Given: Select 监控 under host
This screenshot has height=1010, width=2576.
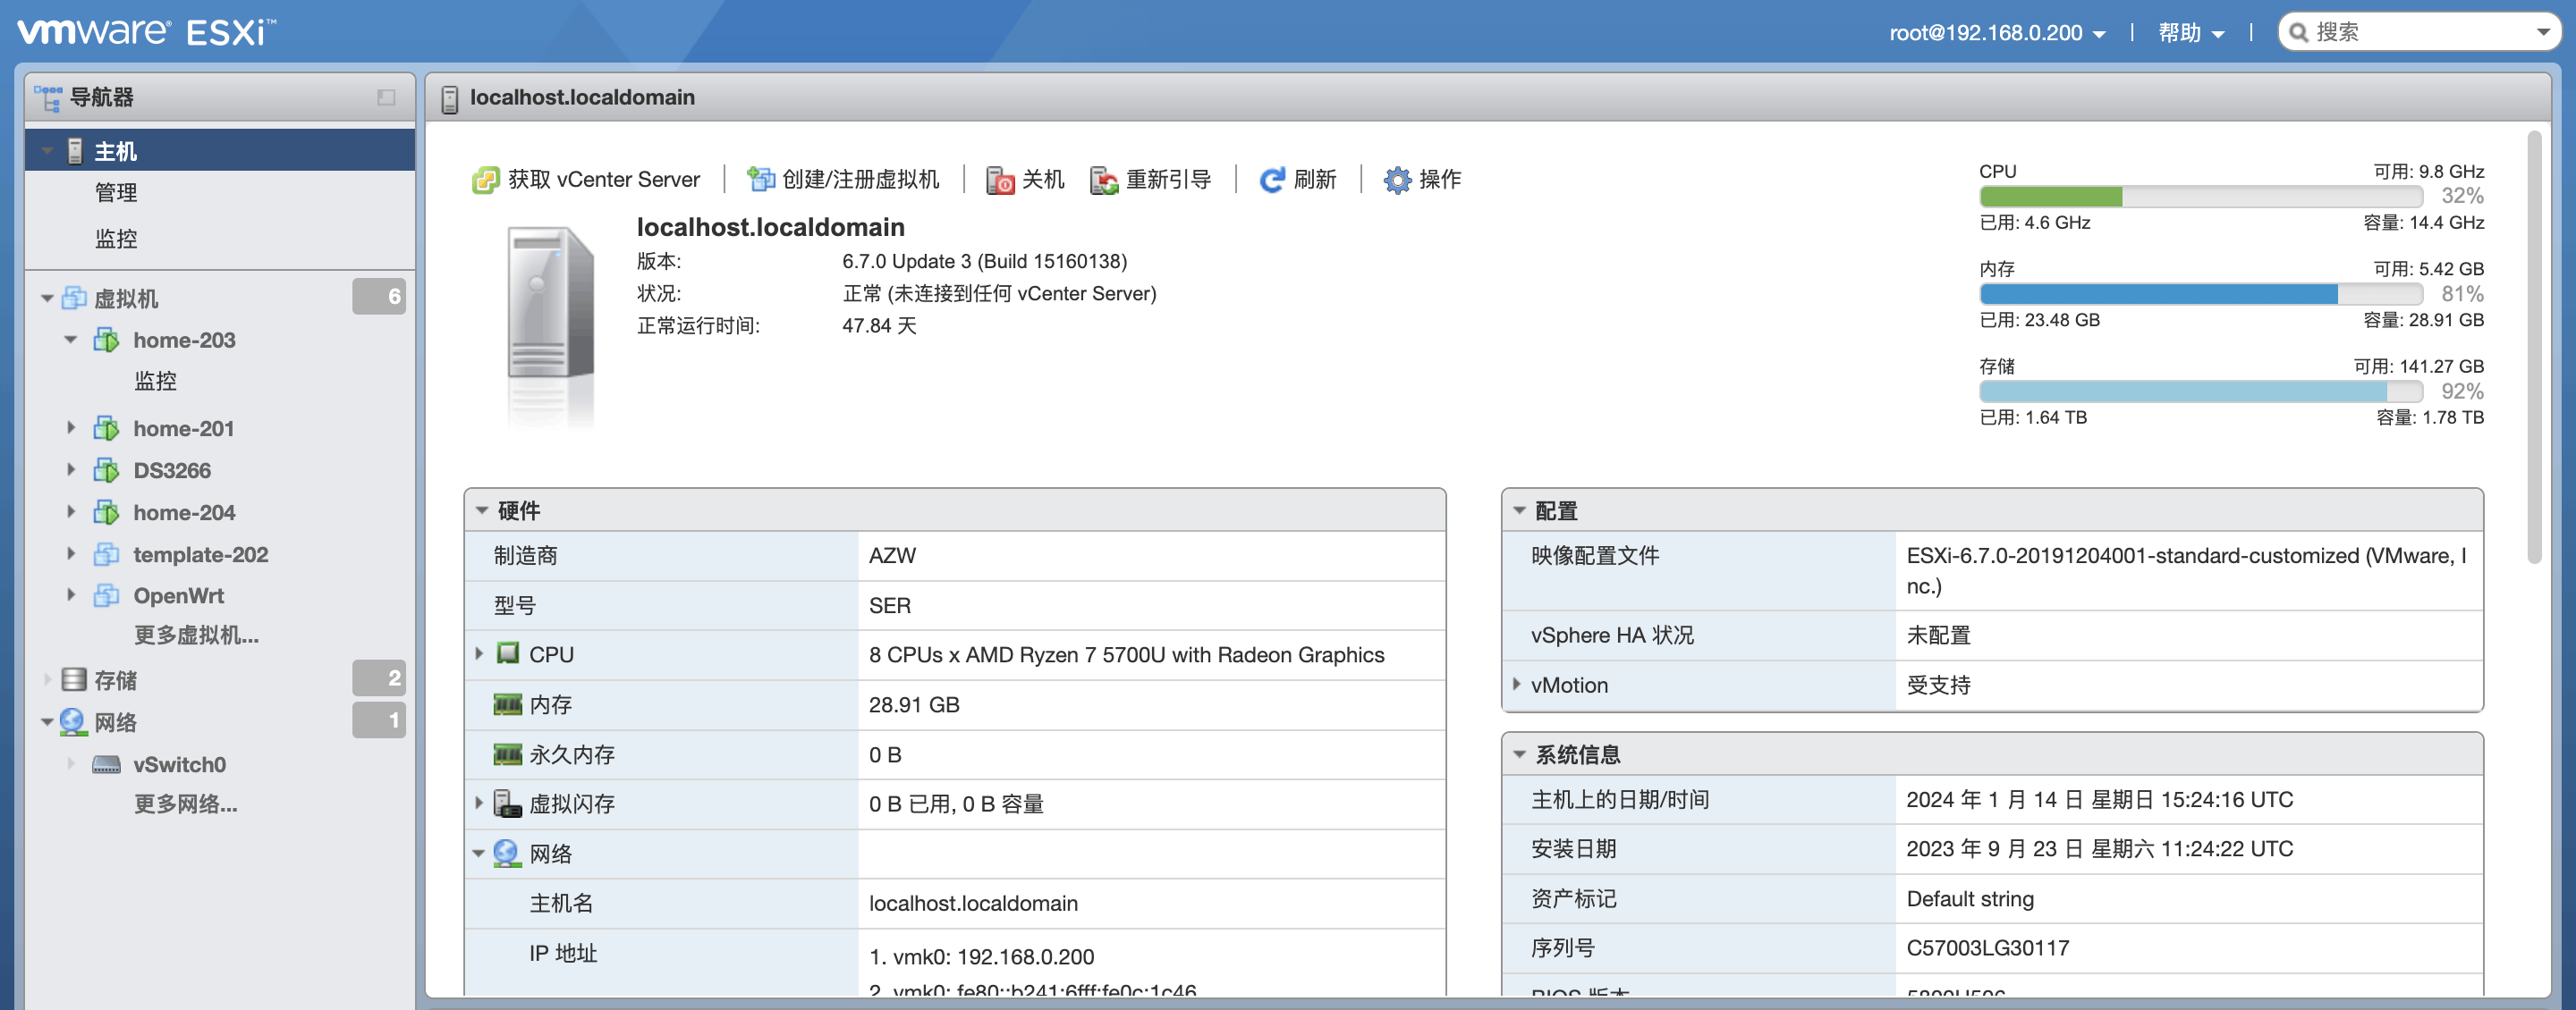Looking at the screenshot, I should coord(116,239).
